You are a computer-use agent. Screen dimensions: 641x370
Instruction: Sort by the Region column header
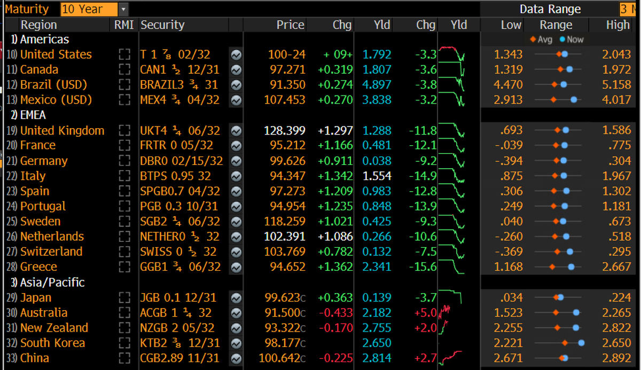pos(38,25)
